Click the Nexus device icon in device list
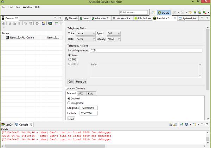The image size is (211, 148). [7, 38]
